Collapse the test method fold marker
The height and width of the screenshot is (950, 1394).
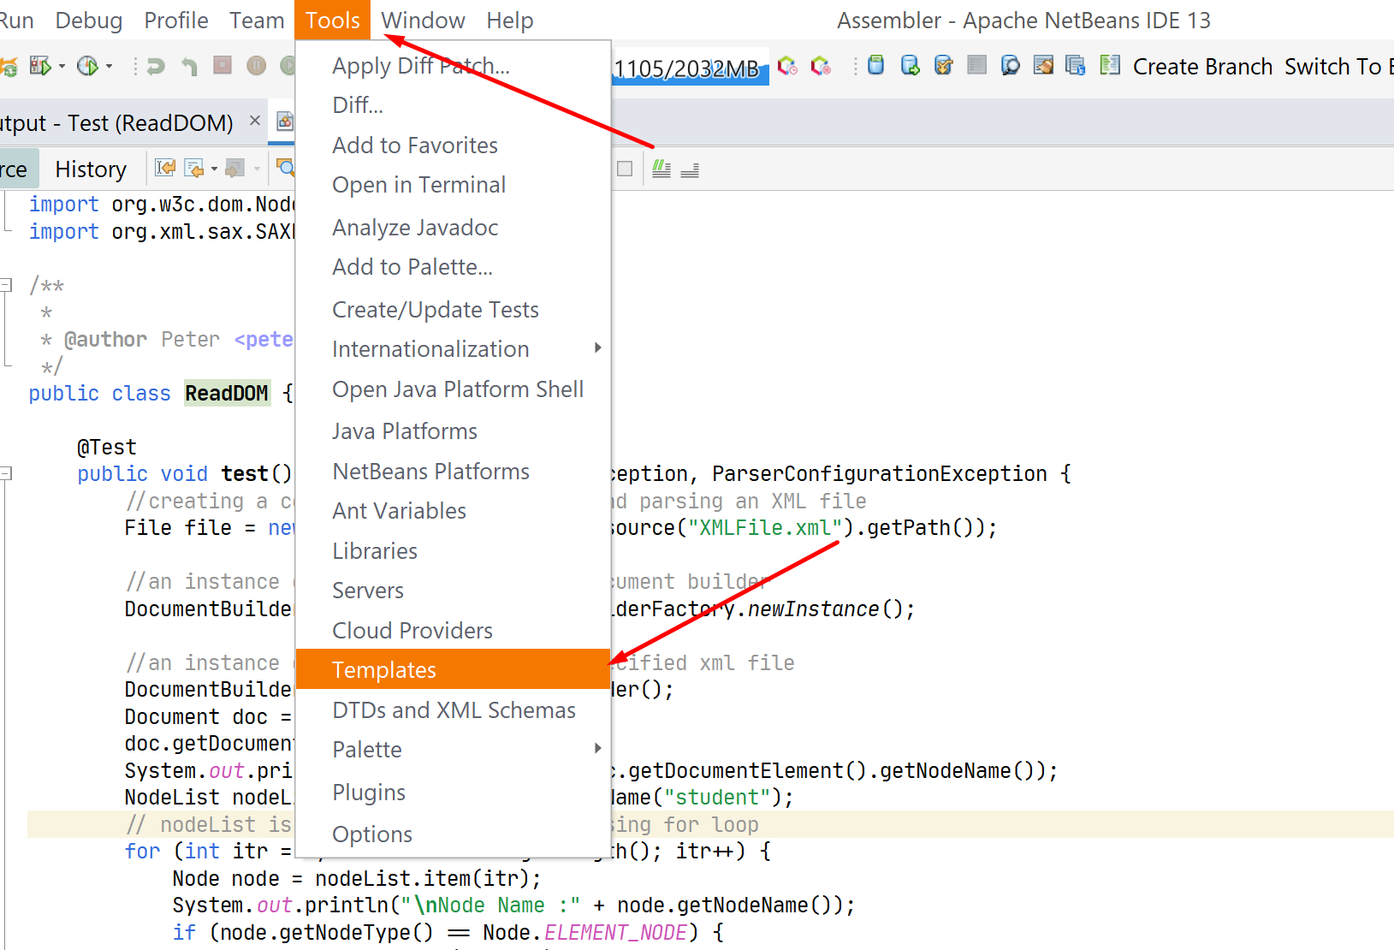6,472
